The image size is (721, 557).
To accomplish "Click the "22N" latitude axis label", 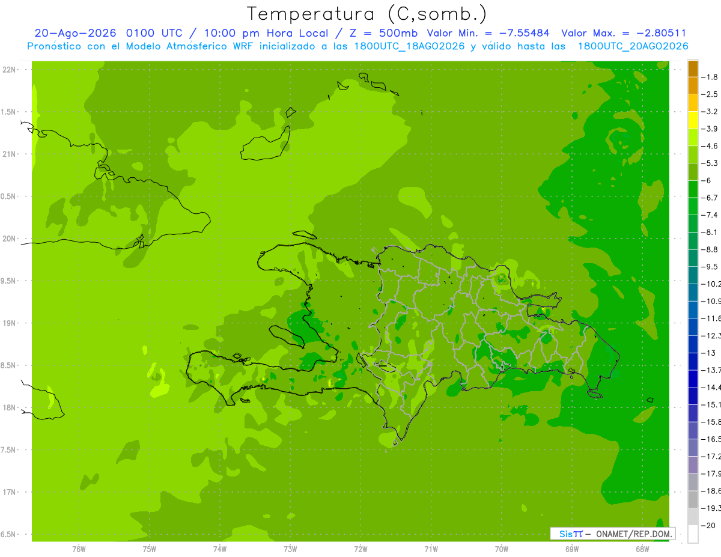I will click(x=10, y=70).
